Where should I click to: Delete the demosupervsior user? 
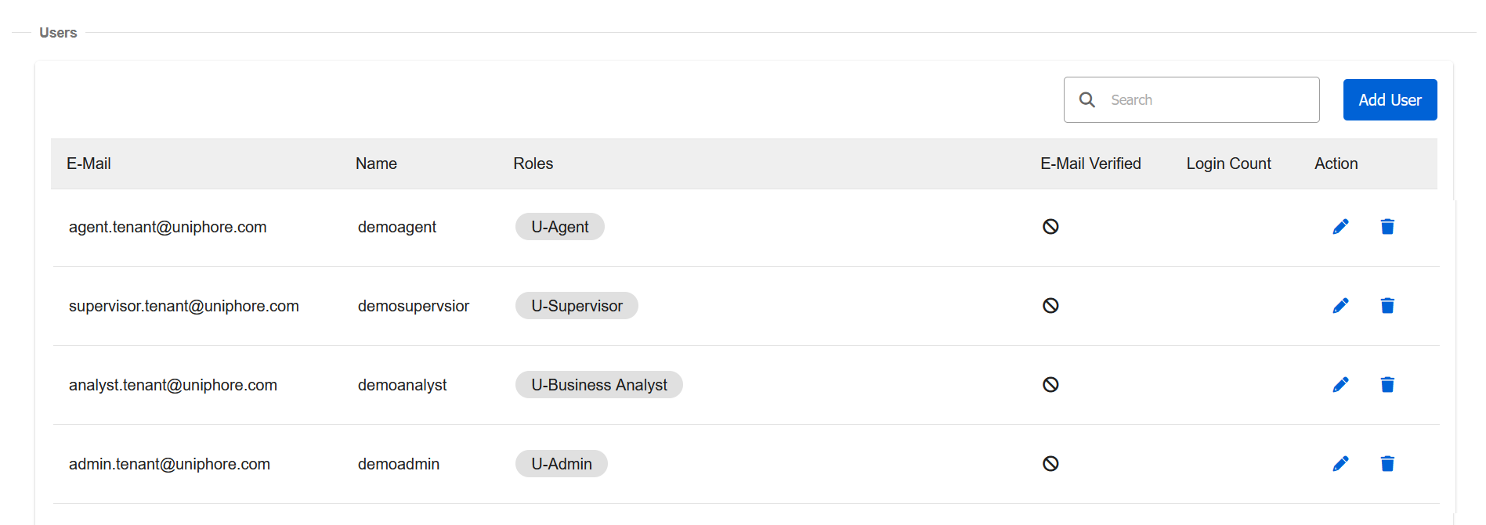1387,306
